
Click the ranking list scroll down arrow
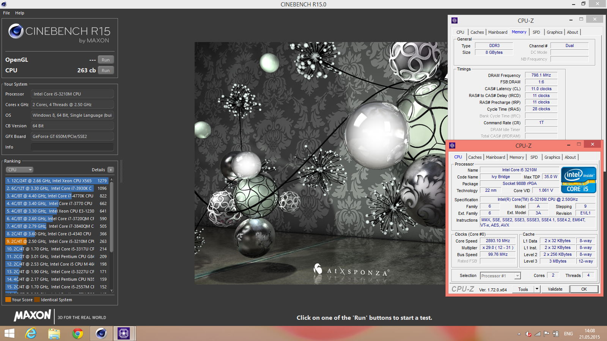(x=112, y=291)
